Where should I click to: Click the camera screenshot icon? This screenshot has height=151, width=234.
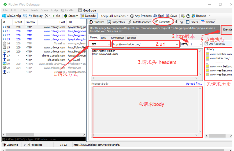click(183, 16)
